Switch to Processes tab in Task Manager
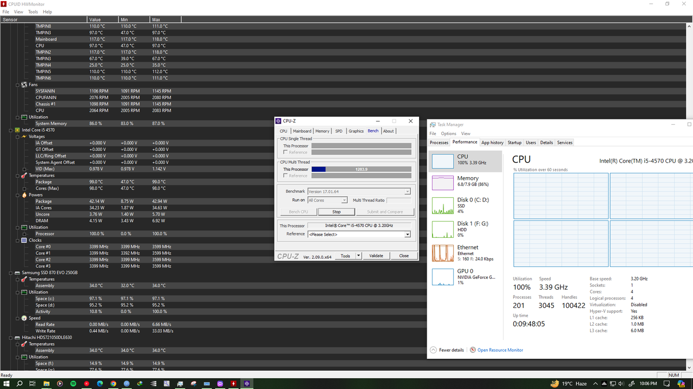The image size is (693, 389). tap(439, 143)
